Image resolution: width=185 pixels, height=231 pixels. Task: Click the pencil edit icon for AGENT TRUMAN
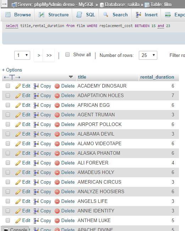click(18, 115)
